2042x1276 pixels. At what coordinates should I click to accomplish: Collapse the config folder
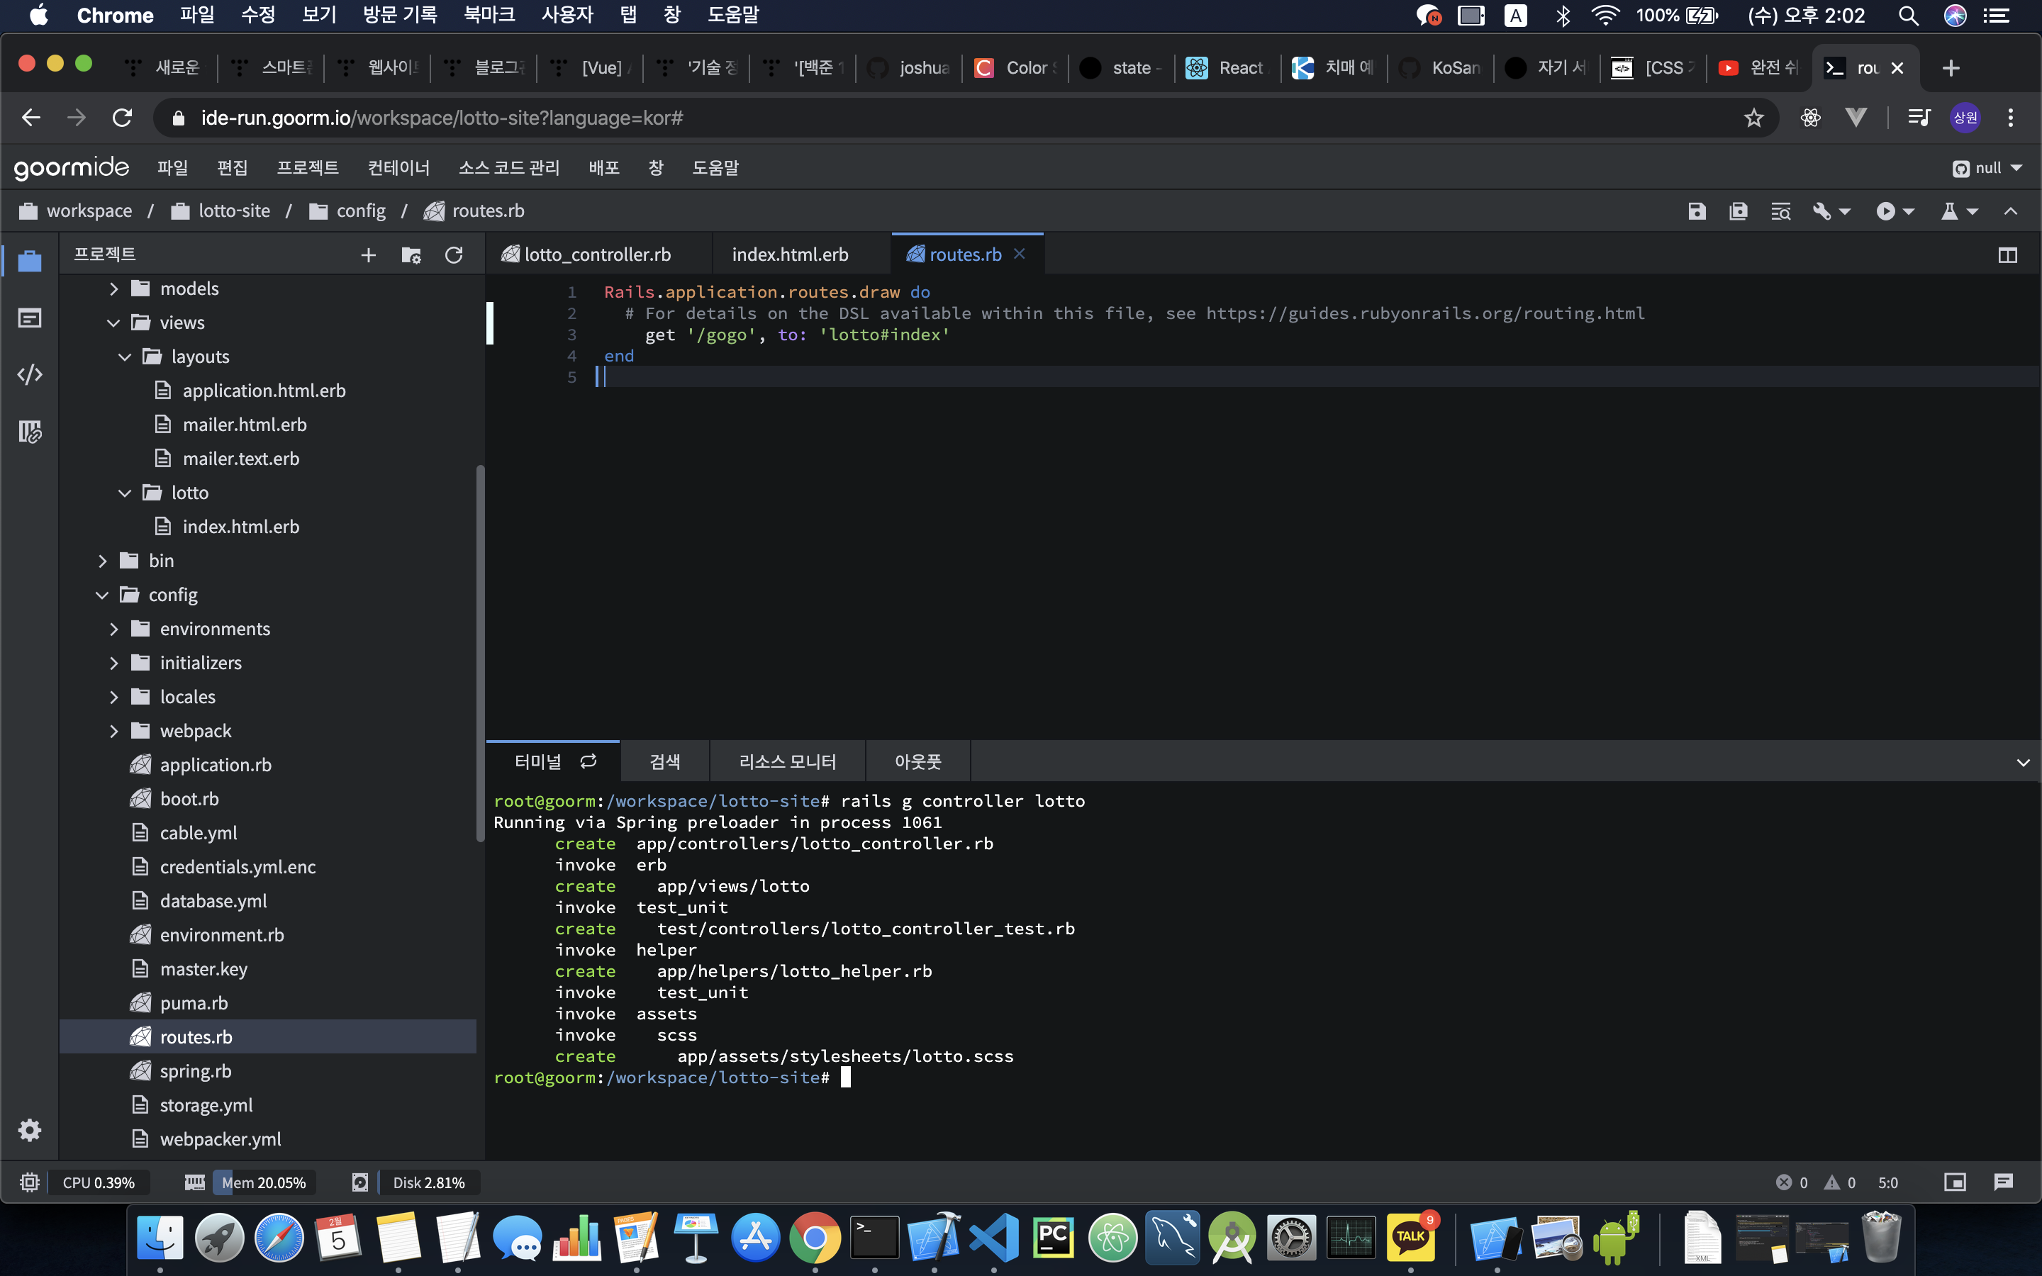[x=102, y=595]
